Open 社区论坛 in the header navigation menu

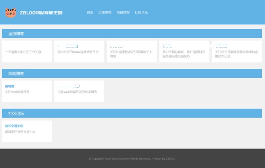coord(141,12)
